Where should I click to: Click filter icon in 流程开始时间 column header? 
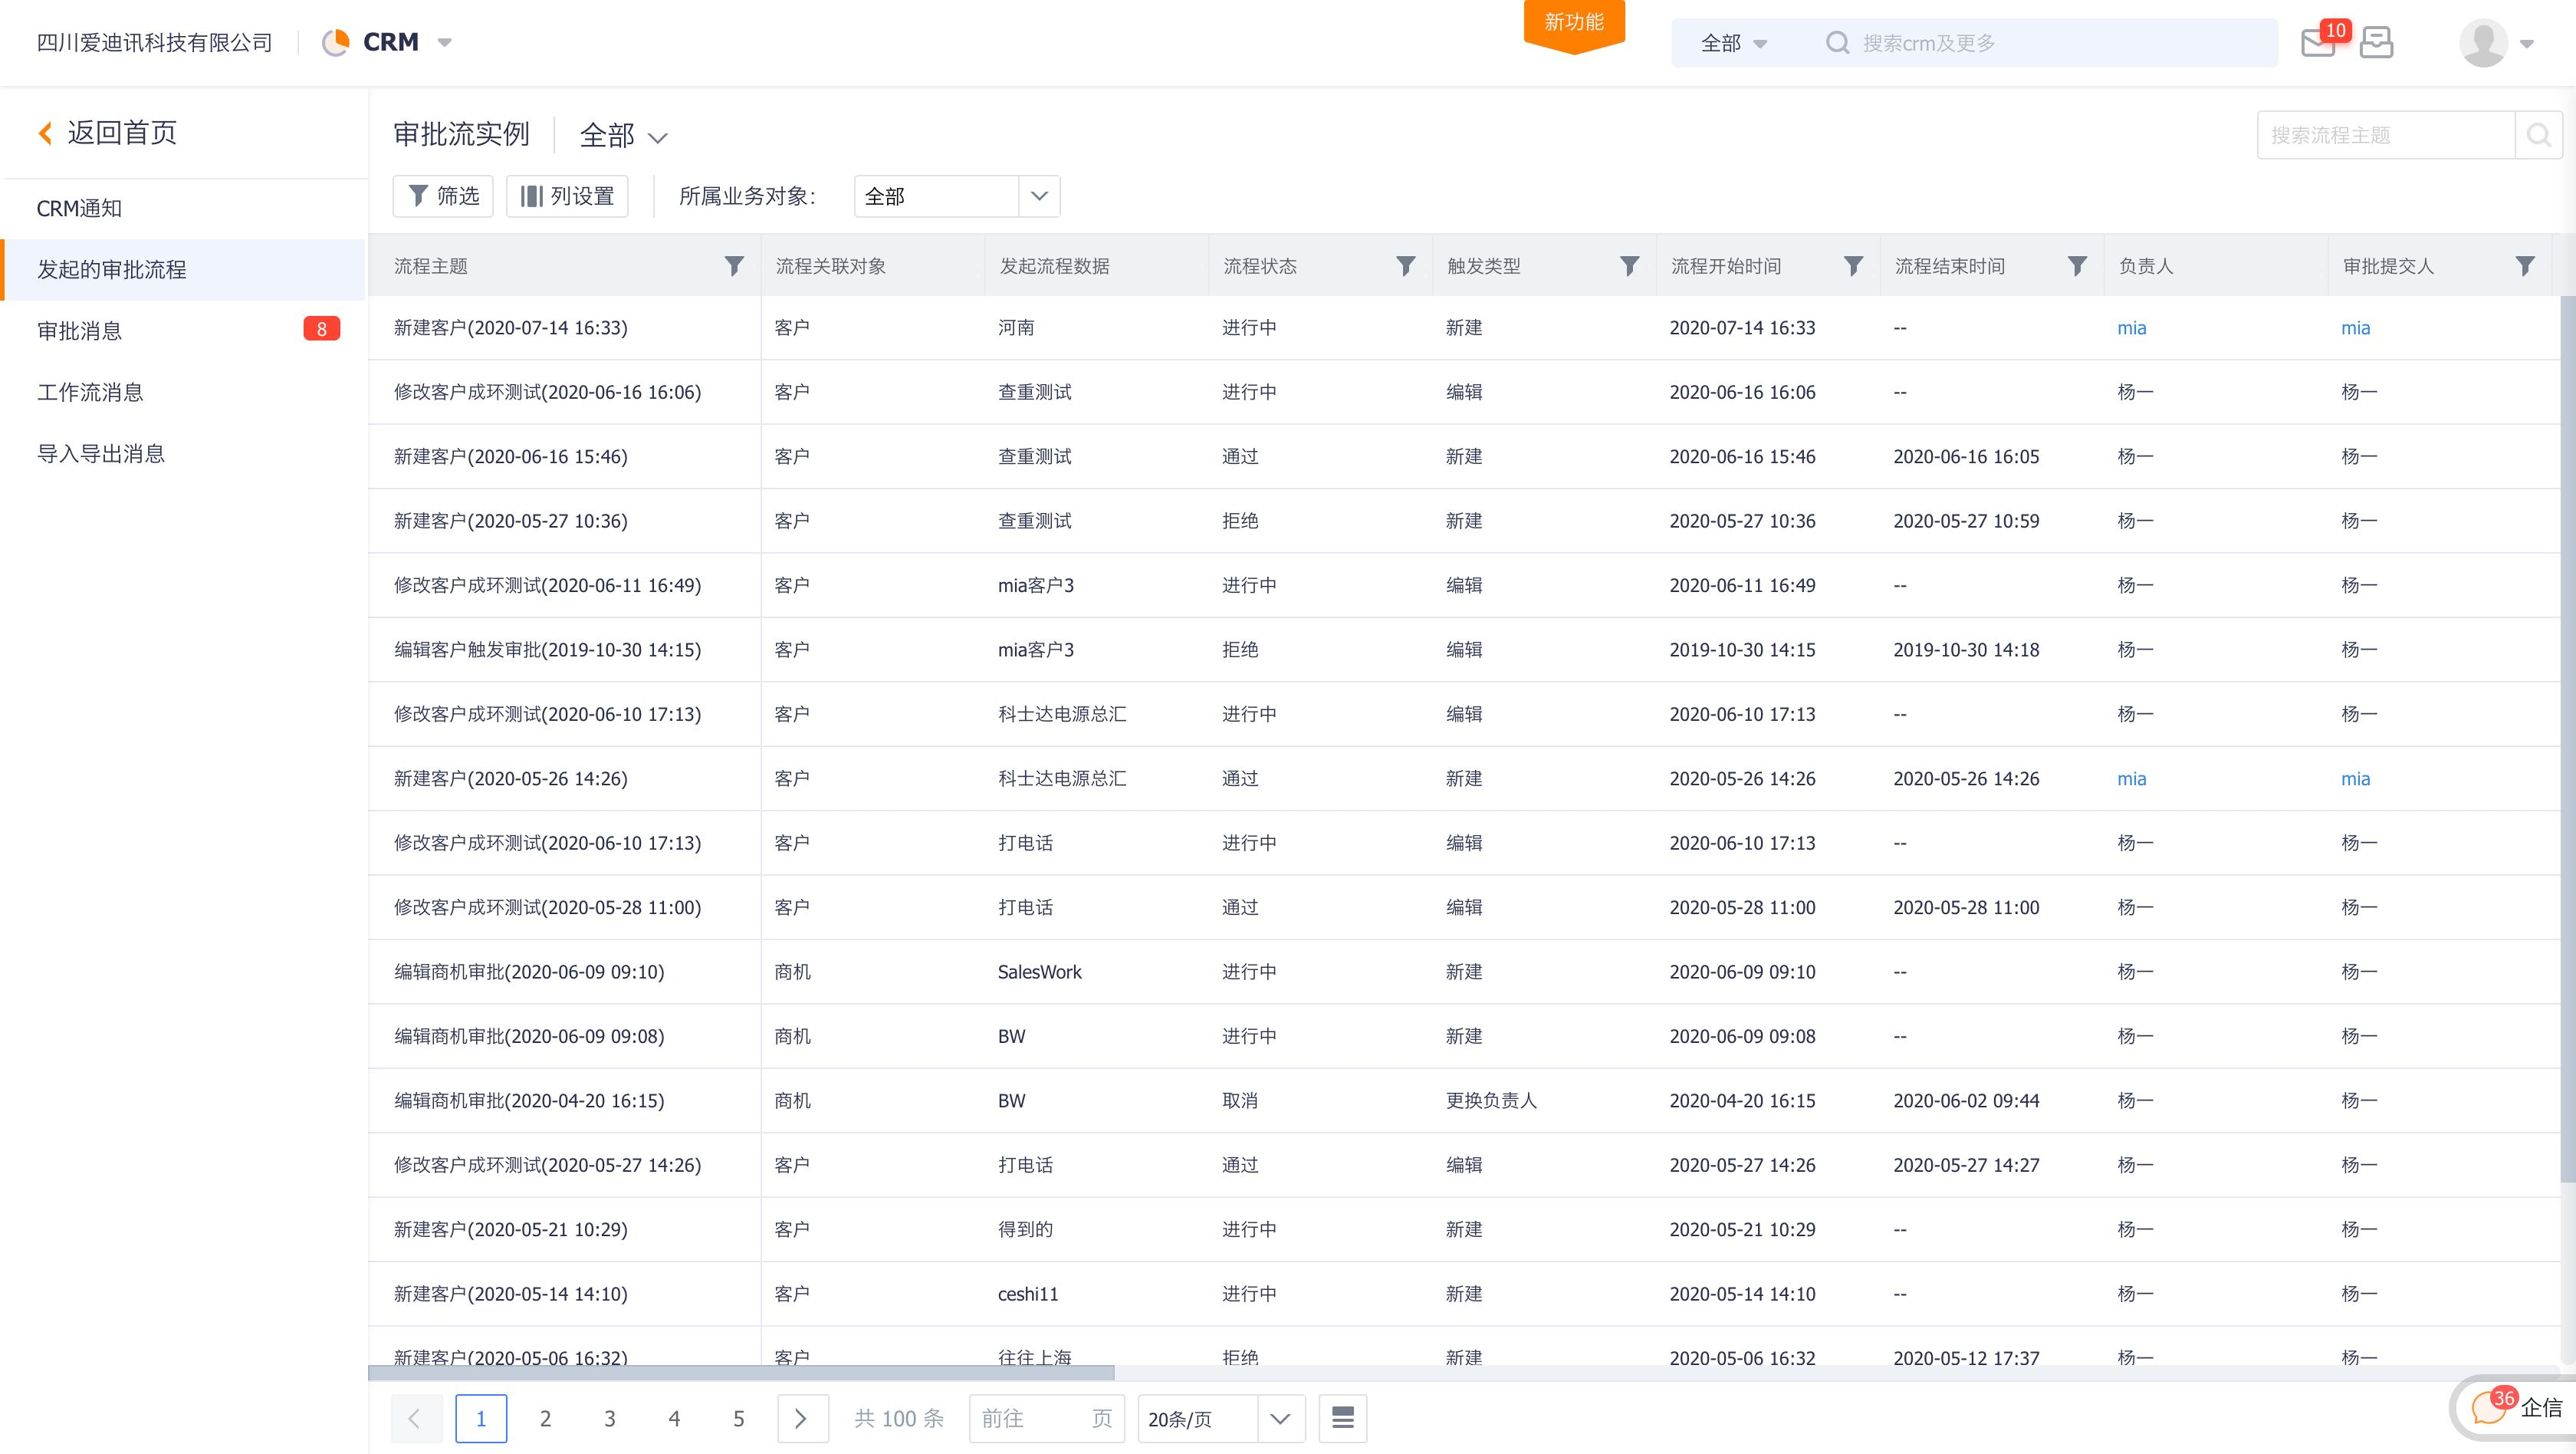tap(1853, 266)
